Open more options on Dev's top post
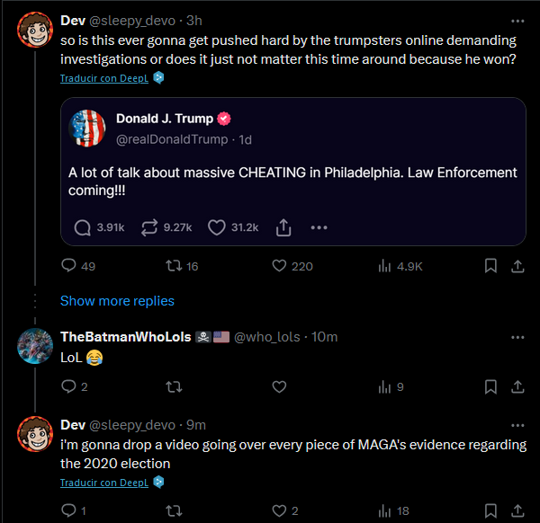The height and width of the screenshot is (523, 540). 517,20
